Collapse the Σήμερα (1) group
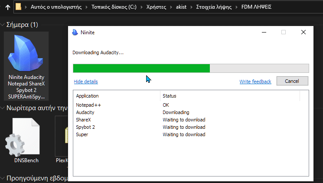This screenshot has width=323, height=183. tap(3, 25)
